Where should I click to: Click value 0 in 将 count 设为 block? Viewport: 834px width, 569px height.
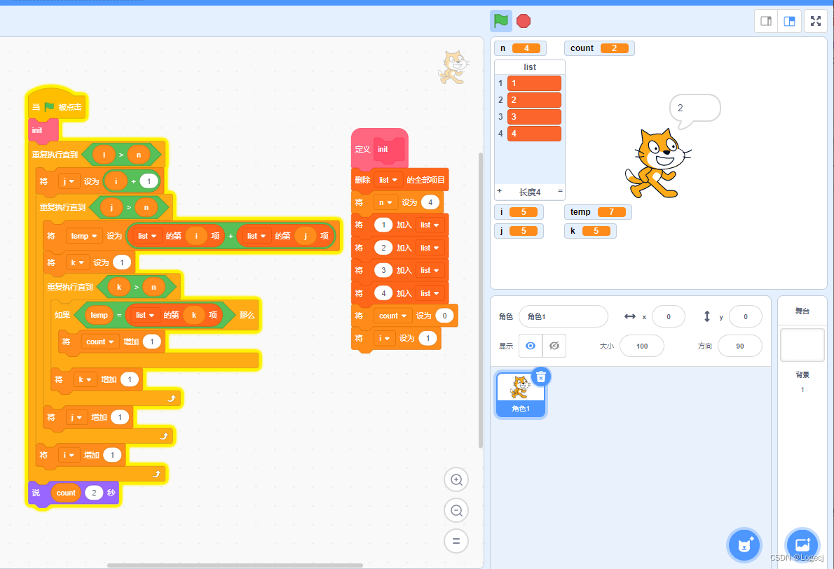point(444,316)
